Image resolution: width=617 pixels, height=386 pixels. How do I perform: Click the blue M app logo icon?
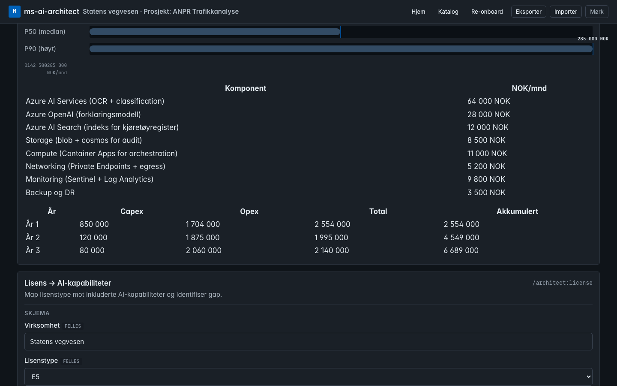point(15,12)
